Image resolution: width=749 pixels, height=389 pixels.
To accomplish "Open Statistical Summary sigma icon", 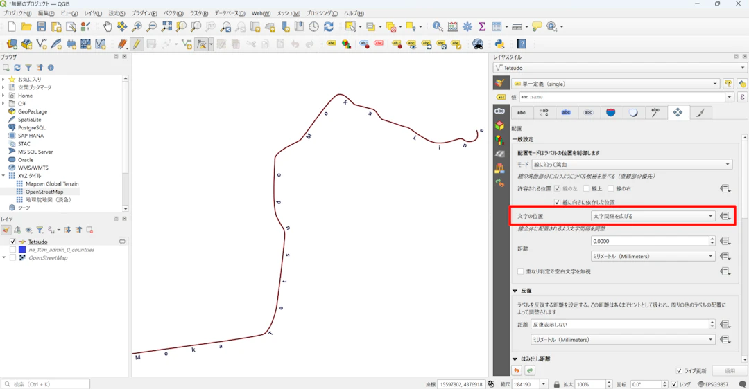I will coord(482,27).
